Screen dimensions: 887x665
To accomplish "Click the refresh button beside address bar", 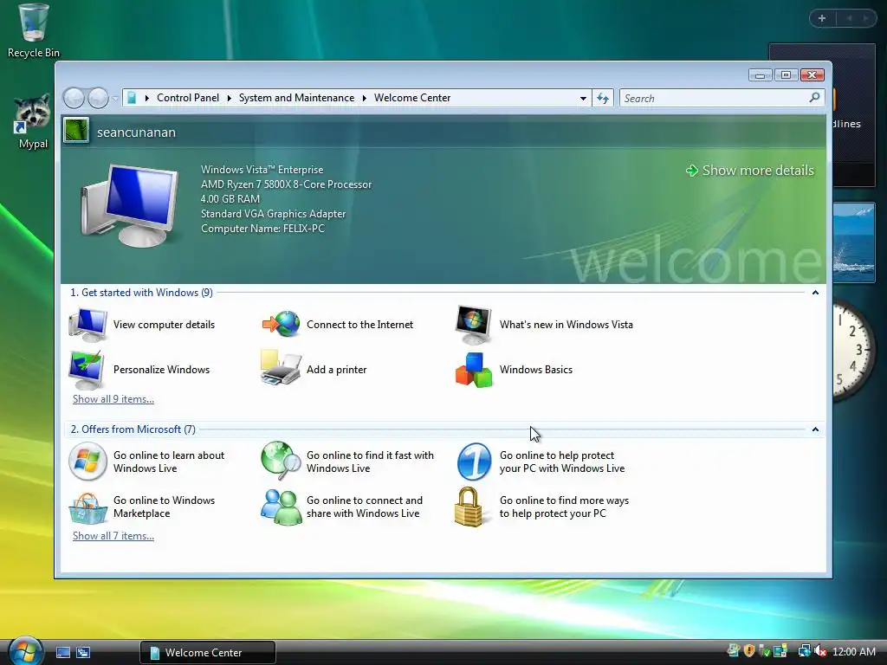I will click(603, 99).
